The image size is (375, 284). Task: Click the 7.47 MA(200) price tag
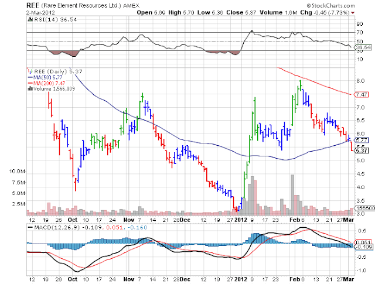click(361, 95)
